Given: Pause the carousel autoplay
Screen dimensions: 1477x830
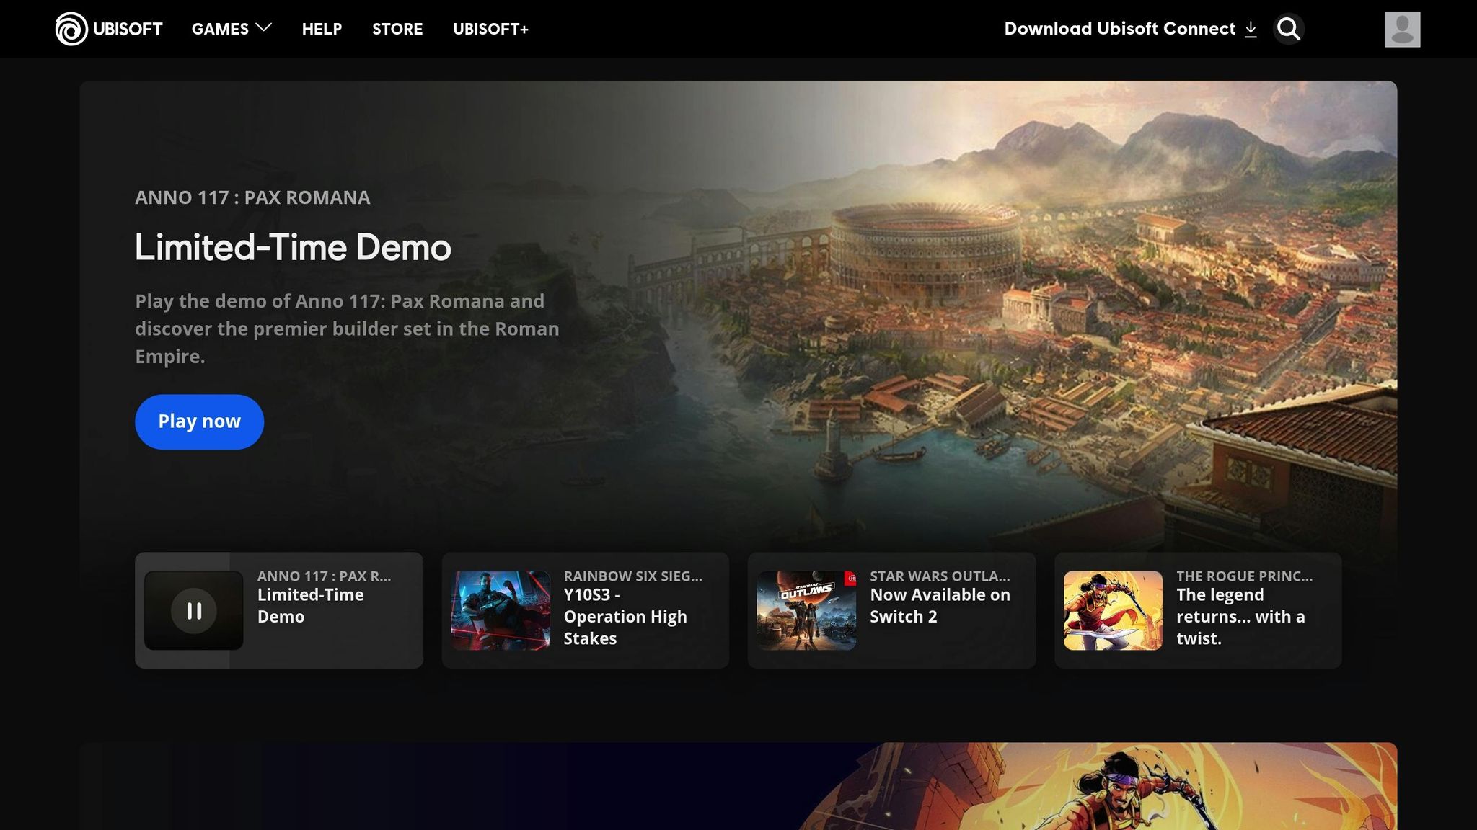Looking at the screenshot, I should click(x=193, y=611).
